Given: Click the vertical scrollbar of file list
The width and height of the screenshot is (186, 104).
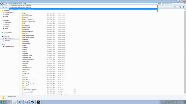Looking at the screenshot, I should coord(185,52).
